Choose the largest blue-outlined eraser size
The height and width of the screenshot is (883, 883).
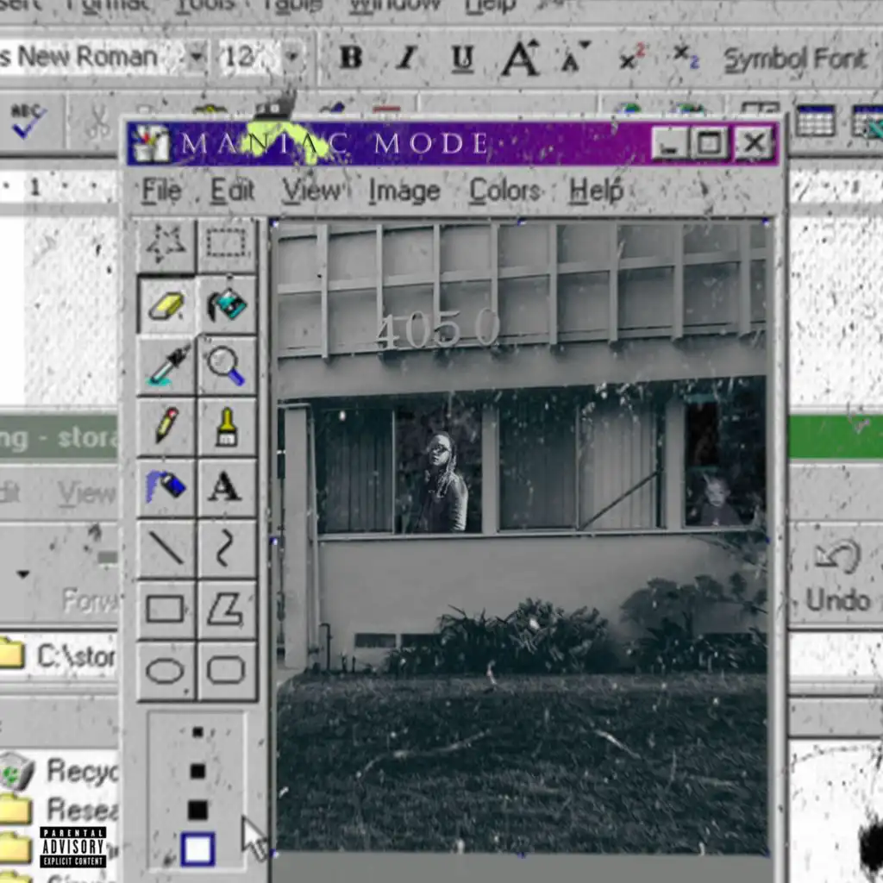[197, 849]
